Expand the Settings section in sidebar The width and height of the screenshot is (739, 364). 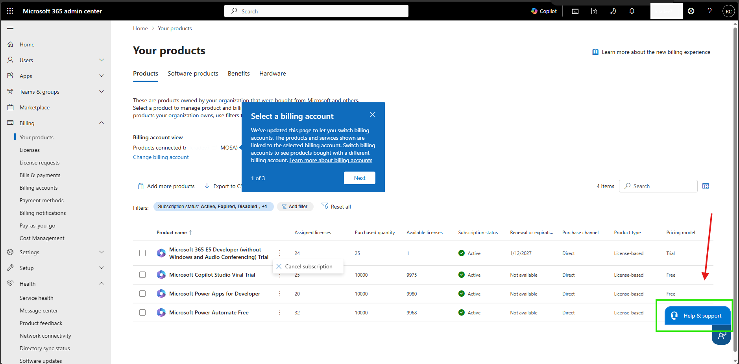[x=102, y=252]
